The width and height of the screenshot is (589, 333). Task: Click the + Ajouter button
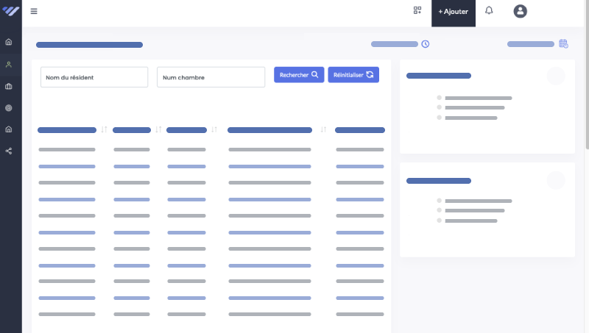(453, 12)
